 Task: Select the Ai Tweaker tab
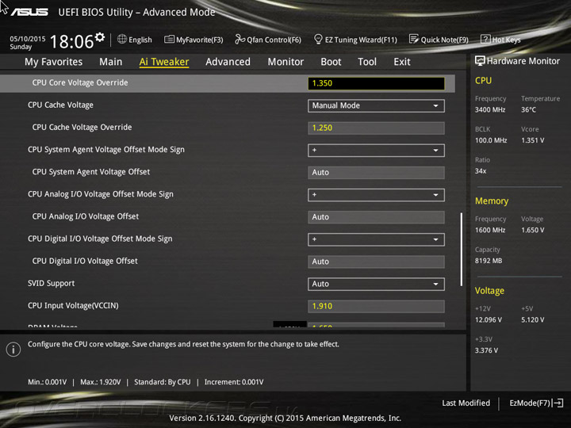pos(164,62)
